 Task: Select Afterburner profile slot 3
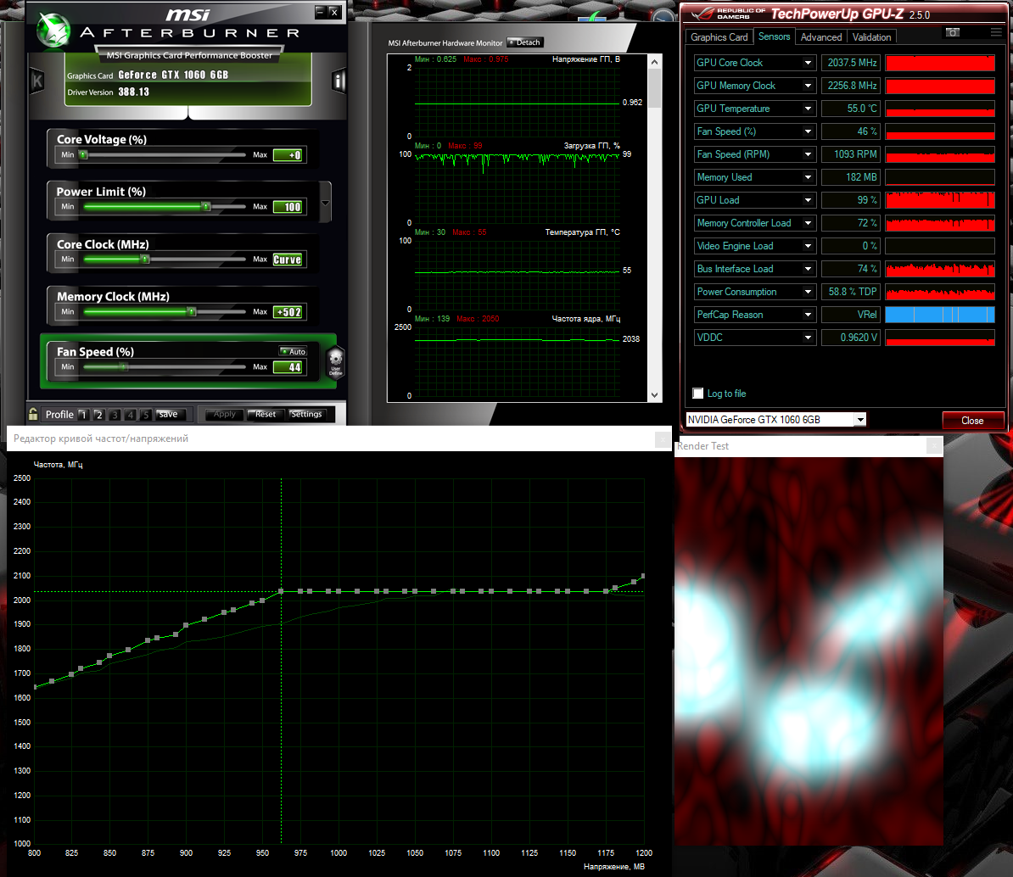[x=115, y=415]
